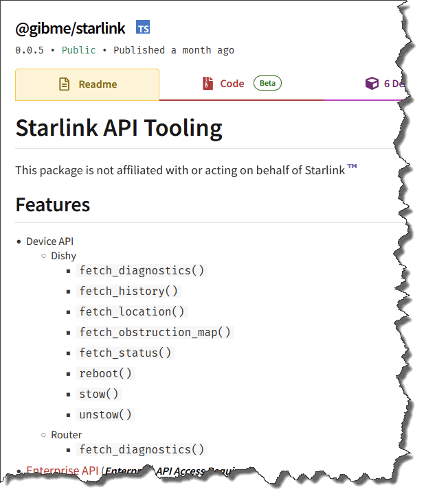The height and width of the screenshot is (498, 426).
Task: Click the unstow() code item
Action: pos(106,414)
